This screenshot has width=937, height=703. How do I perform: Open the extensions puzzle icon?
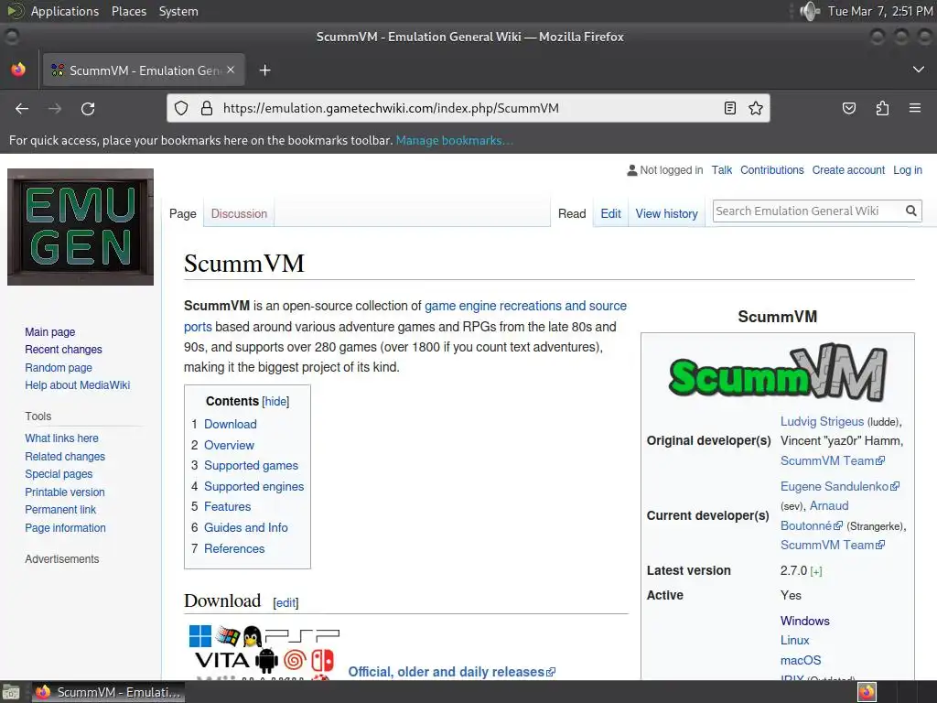click(x=882, y=108)
